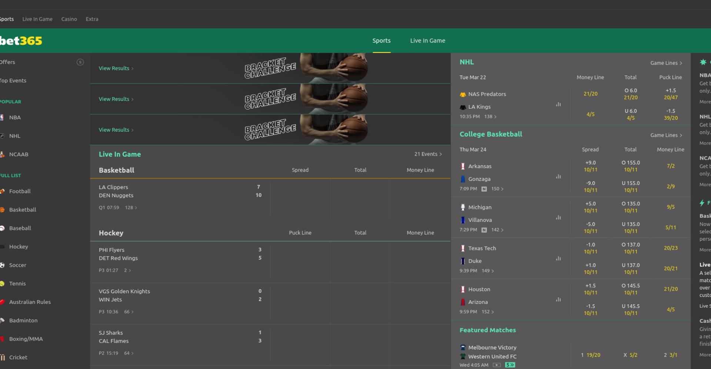Select Under 6.0 total 4/5 NHL
Screen dimensions: 711x369
pyautogui.click(x=631, y=115)
